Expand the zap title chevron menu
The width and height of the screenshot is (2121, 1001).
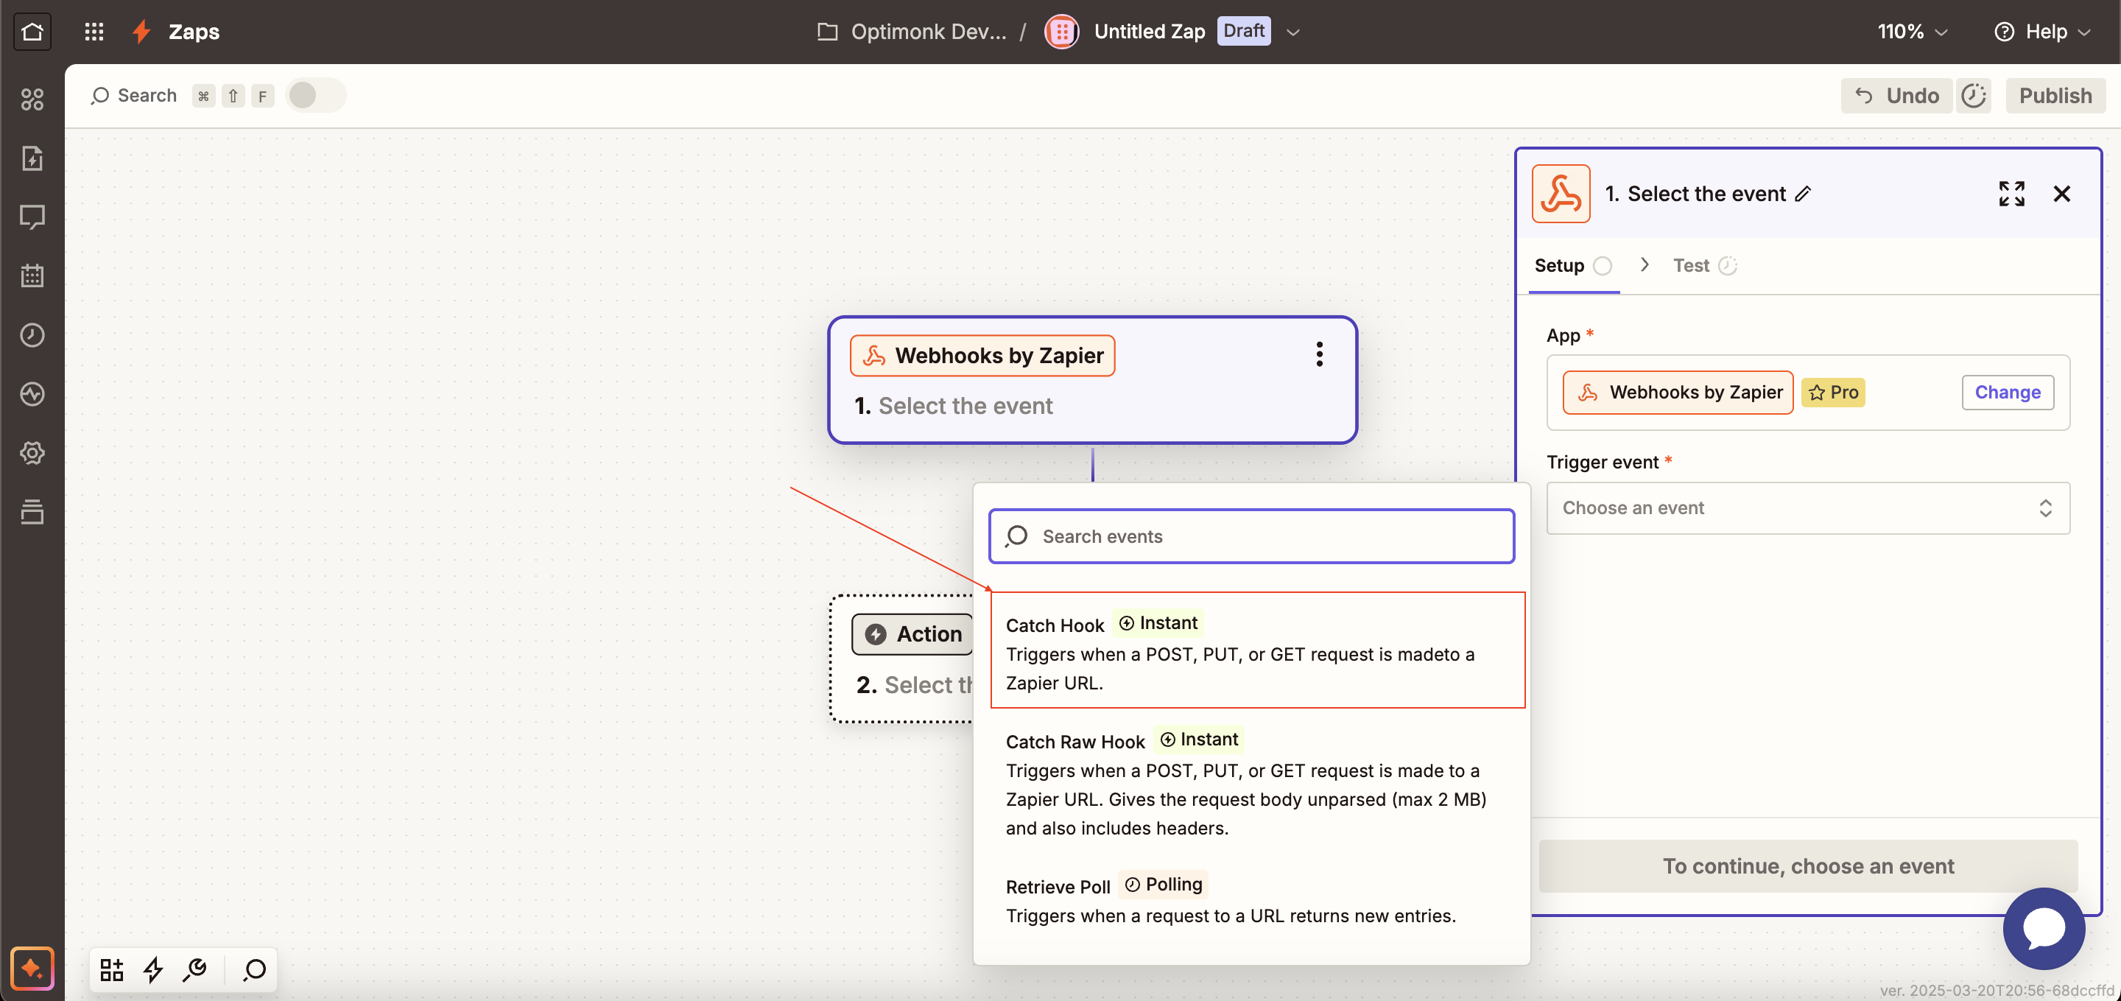[x=1292, y=32]
